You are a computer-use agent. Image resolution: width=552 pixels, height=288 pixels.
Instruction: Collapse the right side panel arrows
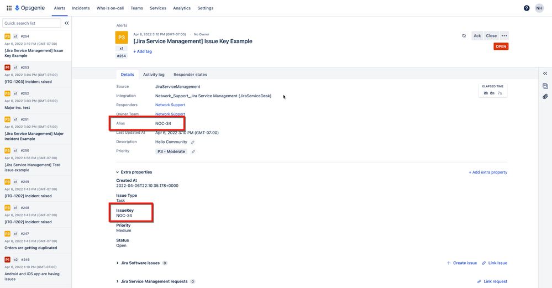coord(545,73)
